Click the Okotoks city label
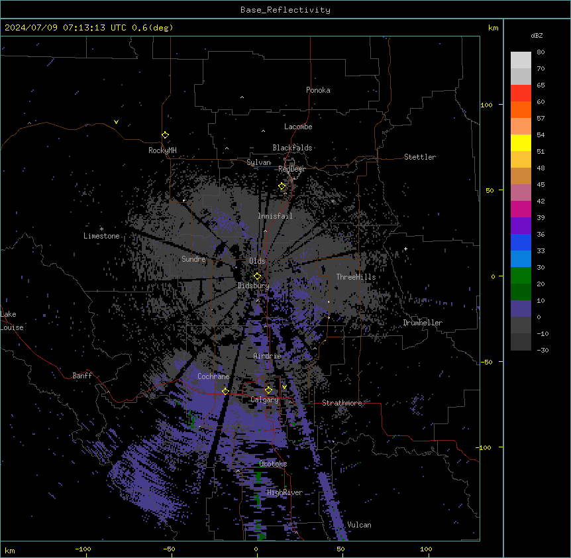This screenshot has height=558, width=571. click(273, 464)
